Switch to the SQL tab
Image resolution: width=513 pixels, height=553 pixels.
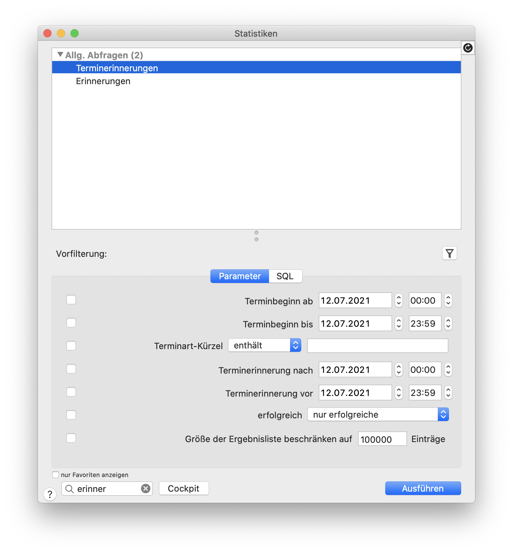(285, 276)
